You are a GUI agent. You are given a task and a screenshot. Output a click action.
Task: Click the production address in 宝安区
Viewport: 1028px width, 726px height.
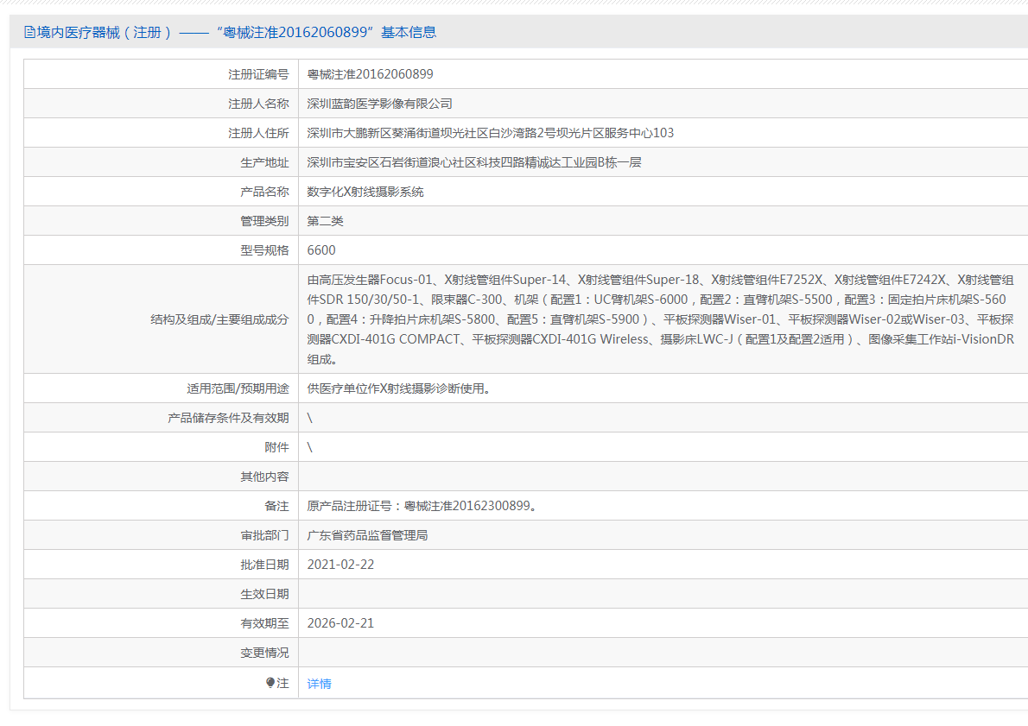473,162
